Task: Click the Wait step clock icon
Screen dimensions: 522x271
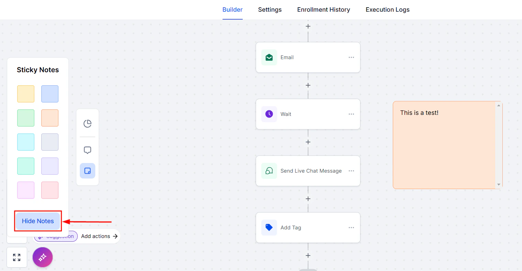Action: click(269, 114)
